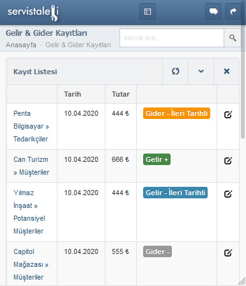Select 444 ₺ amount in Yılmaz İnşaat row

coord(121,193)
